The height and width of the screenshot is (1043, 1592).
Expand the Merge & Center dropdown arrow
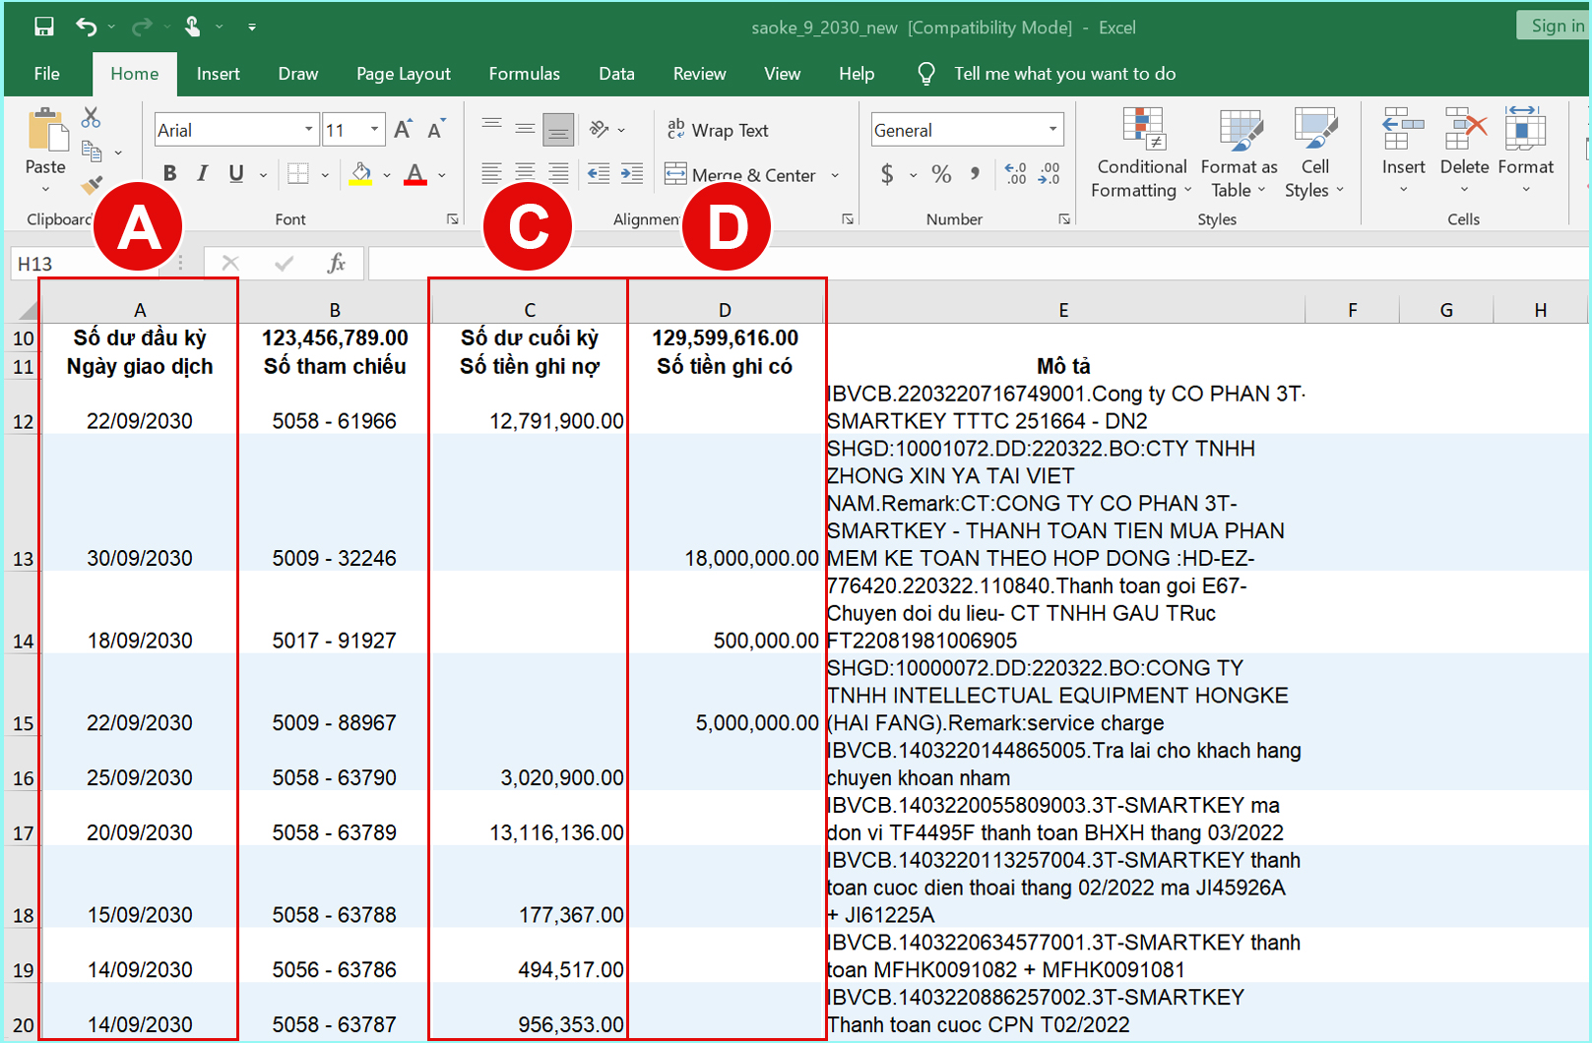pos(835,175)
